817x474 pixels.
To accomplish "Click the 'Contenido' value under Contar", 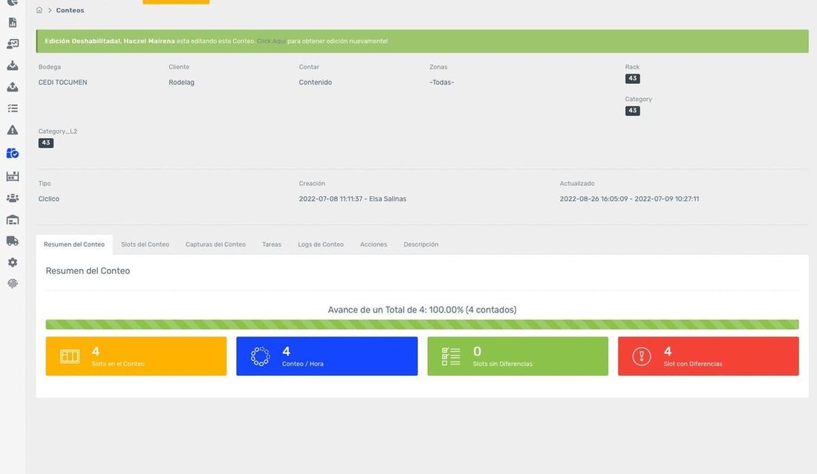I will [x=315, y=82].
